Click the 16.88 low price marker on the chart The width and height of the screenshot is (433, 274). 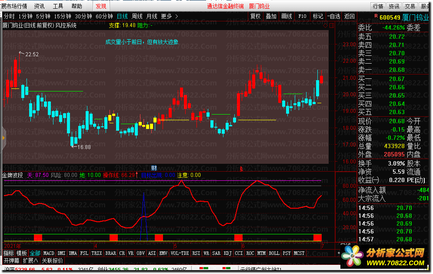click(84, 147)
